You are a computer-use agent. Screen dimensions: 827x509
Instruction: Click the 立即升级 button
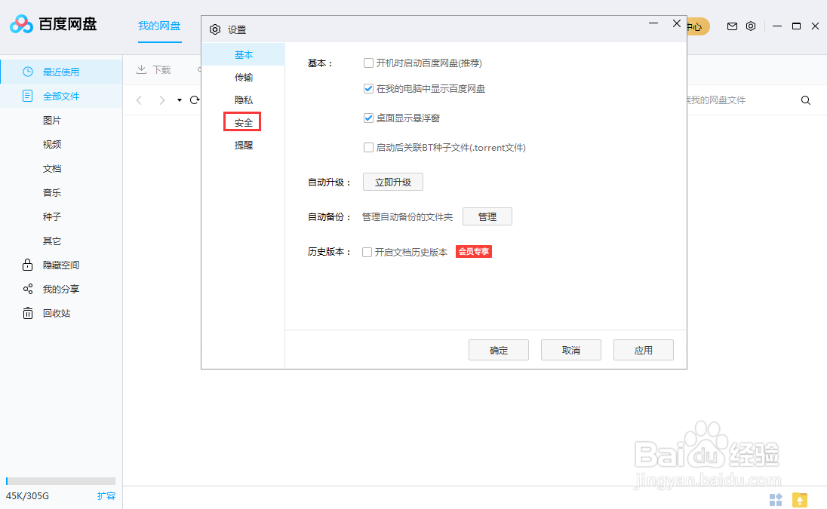tap(393, 182)
